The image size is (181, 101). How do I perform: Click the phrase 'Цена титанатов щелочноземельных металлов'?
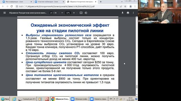[x=62, y=75]
